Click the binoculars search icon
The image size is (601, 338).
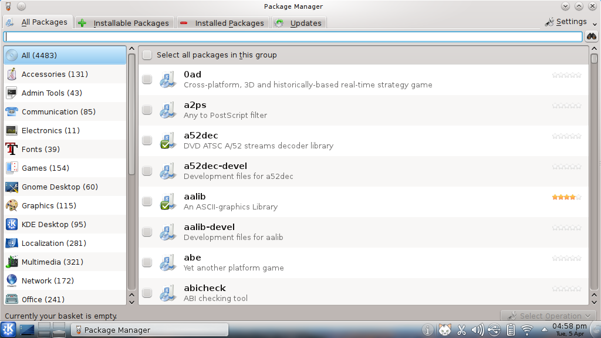(592, 36)
